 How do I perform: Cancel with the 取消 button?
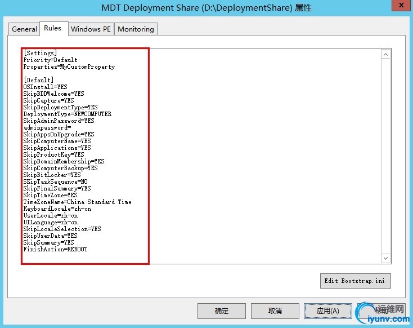[x=275, y=311]
